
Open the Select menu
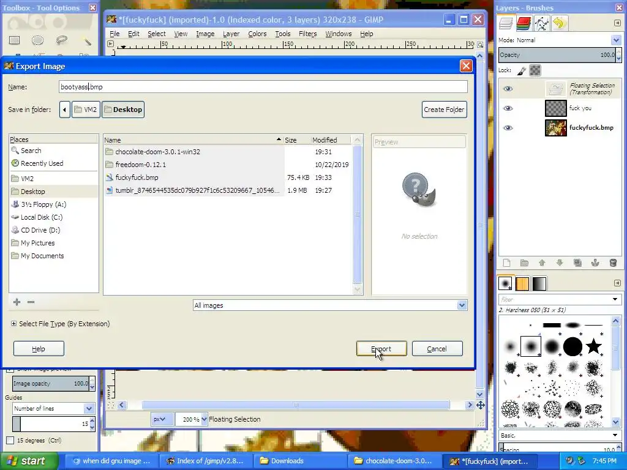point(156,34)
